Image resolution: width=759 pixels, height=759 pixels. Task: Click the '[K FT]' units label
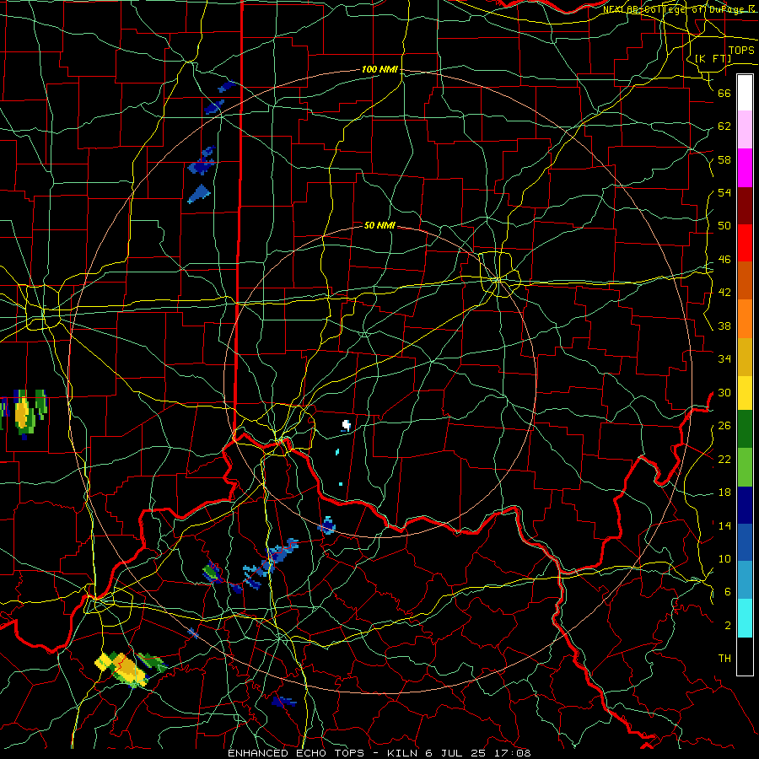click(x=713, y=58)
